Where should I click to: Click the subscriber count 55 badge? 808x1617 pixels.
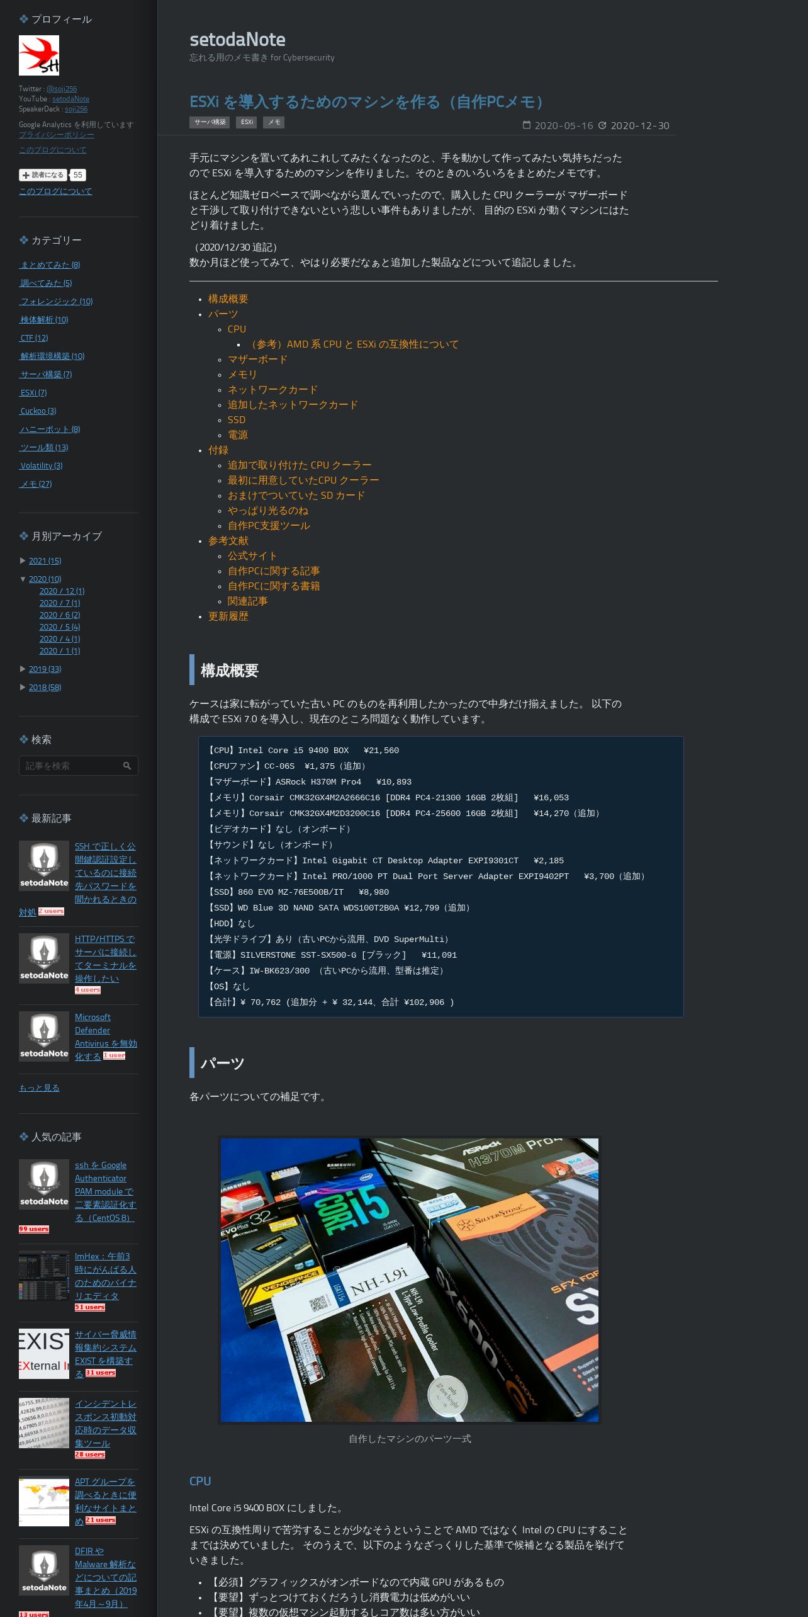(77, 175)
